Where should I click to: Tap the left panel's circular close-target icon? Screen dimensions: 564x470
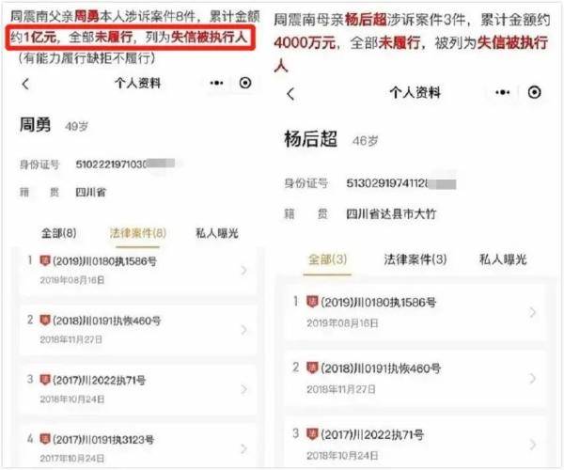tap(245, 83)
